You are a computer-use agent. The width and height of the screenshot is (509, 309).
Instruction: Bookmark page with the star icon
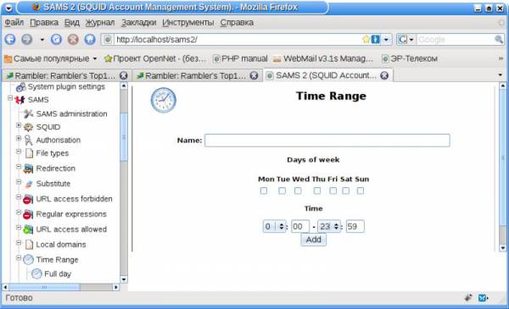point(366,40)
